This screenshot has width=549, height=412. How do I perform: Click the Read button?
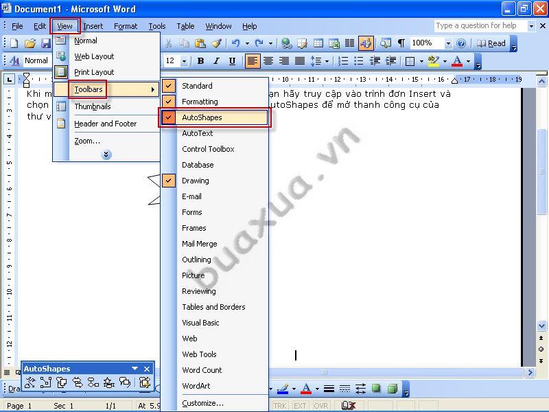tap(491, 43)
